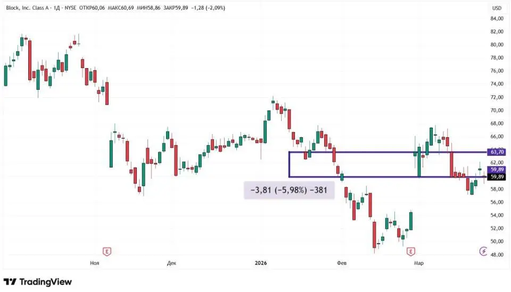The height and width of the screenshot is (292, 511).
Task: Click the Фев label on time axis
Action: (x=340, y=263)
